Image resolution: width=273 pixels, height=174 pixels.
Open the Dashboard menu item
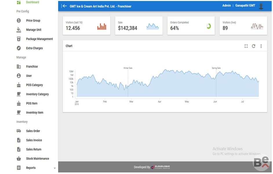[32, 2]
